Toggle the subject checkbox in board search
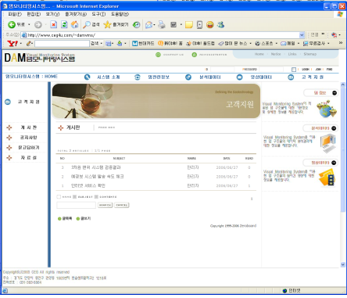The image size is (347, 298). click(x=74, y=197)
